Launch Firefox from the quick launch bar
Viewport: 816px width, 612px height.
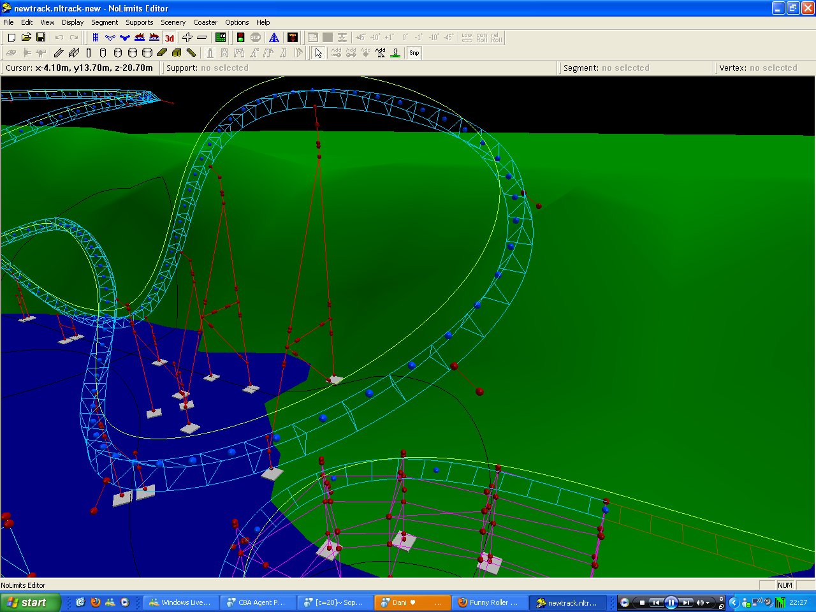click(x=96, y=602)
